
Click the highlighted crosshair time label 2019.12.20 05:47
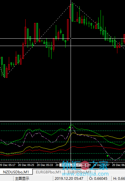click(x=70, y=165)
